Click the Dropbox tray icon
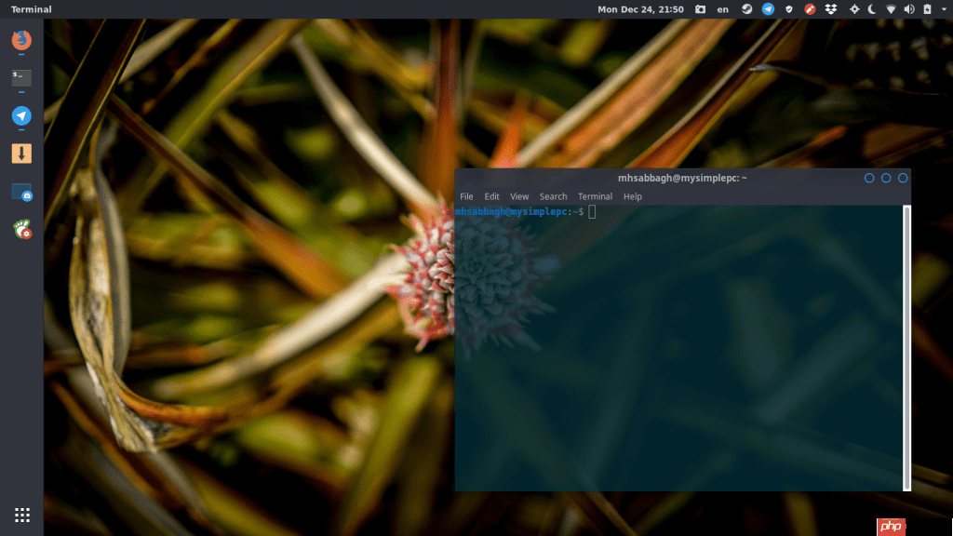The height and width of the screenshot is (536, 953). [x=831, y=9]
